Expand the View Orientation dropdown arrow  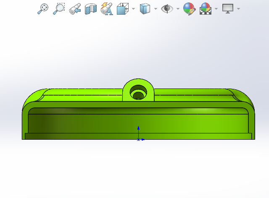coord(133,9)
